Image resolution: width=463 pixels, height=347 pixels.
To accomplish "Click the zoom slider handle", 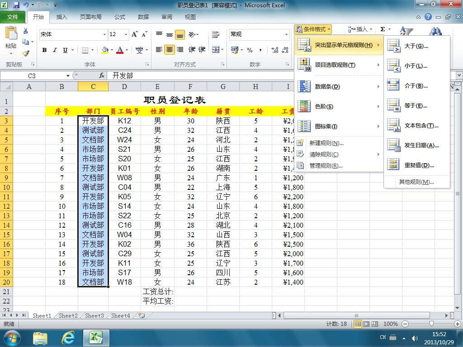I will pos(431,324).
